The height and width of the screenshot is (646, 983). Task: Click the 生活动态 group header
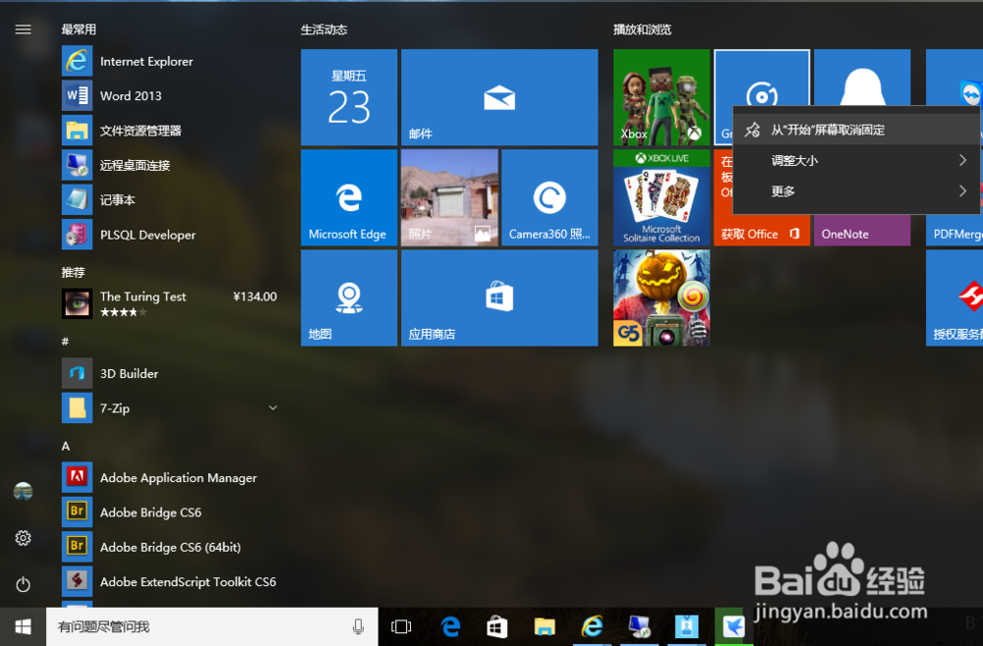click(323, 29)
